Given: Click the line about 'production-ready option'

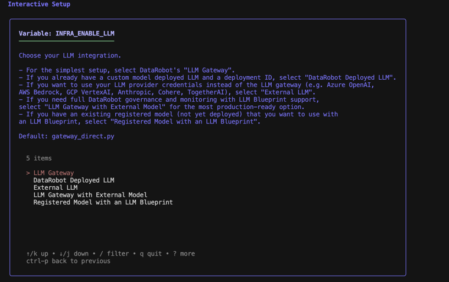Looking at the screenshot, I should pyautogui.click(x=161, y=107).
